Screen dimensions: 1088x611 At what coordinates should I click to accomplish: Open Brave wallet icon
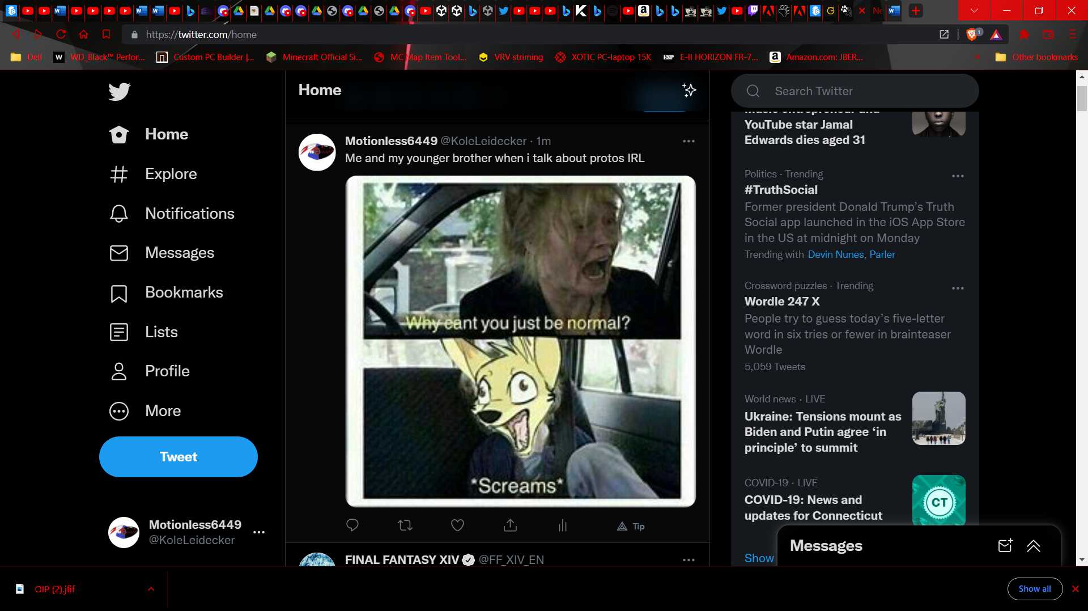(1048, 35)
